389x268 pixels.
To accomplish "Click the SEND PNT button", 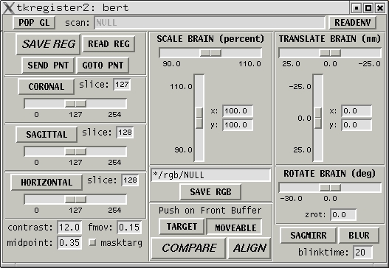I will 48,66.
